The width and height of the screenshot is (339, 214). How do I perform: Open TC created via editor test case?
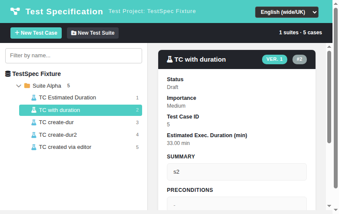(80, 147)
